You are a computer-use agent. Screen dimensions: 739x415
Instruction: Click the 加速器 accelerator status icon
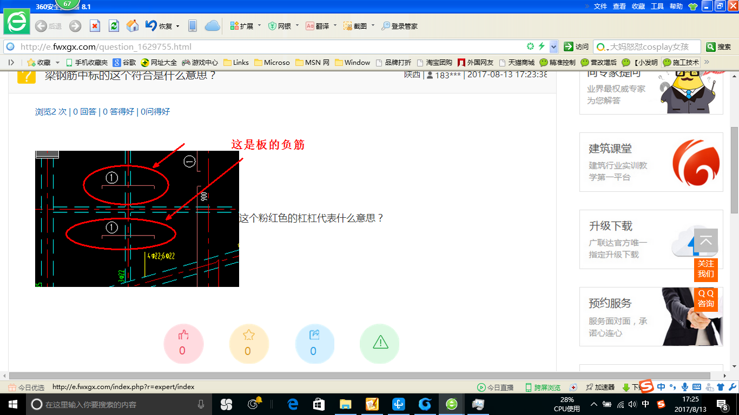(600, 387)
